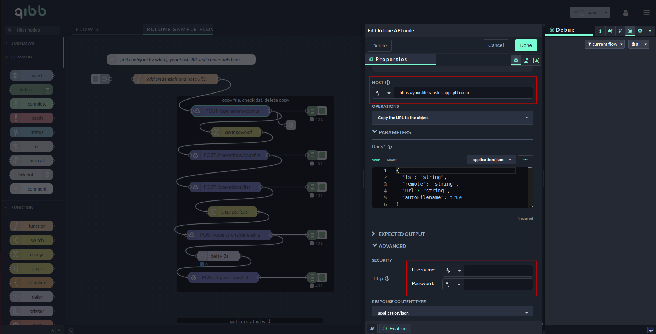The image size is (656, 334).
Task: Click into the Username input field
Action: pos(498,271)
